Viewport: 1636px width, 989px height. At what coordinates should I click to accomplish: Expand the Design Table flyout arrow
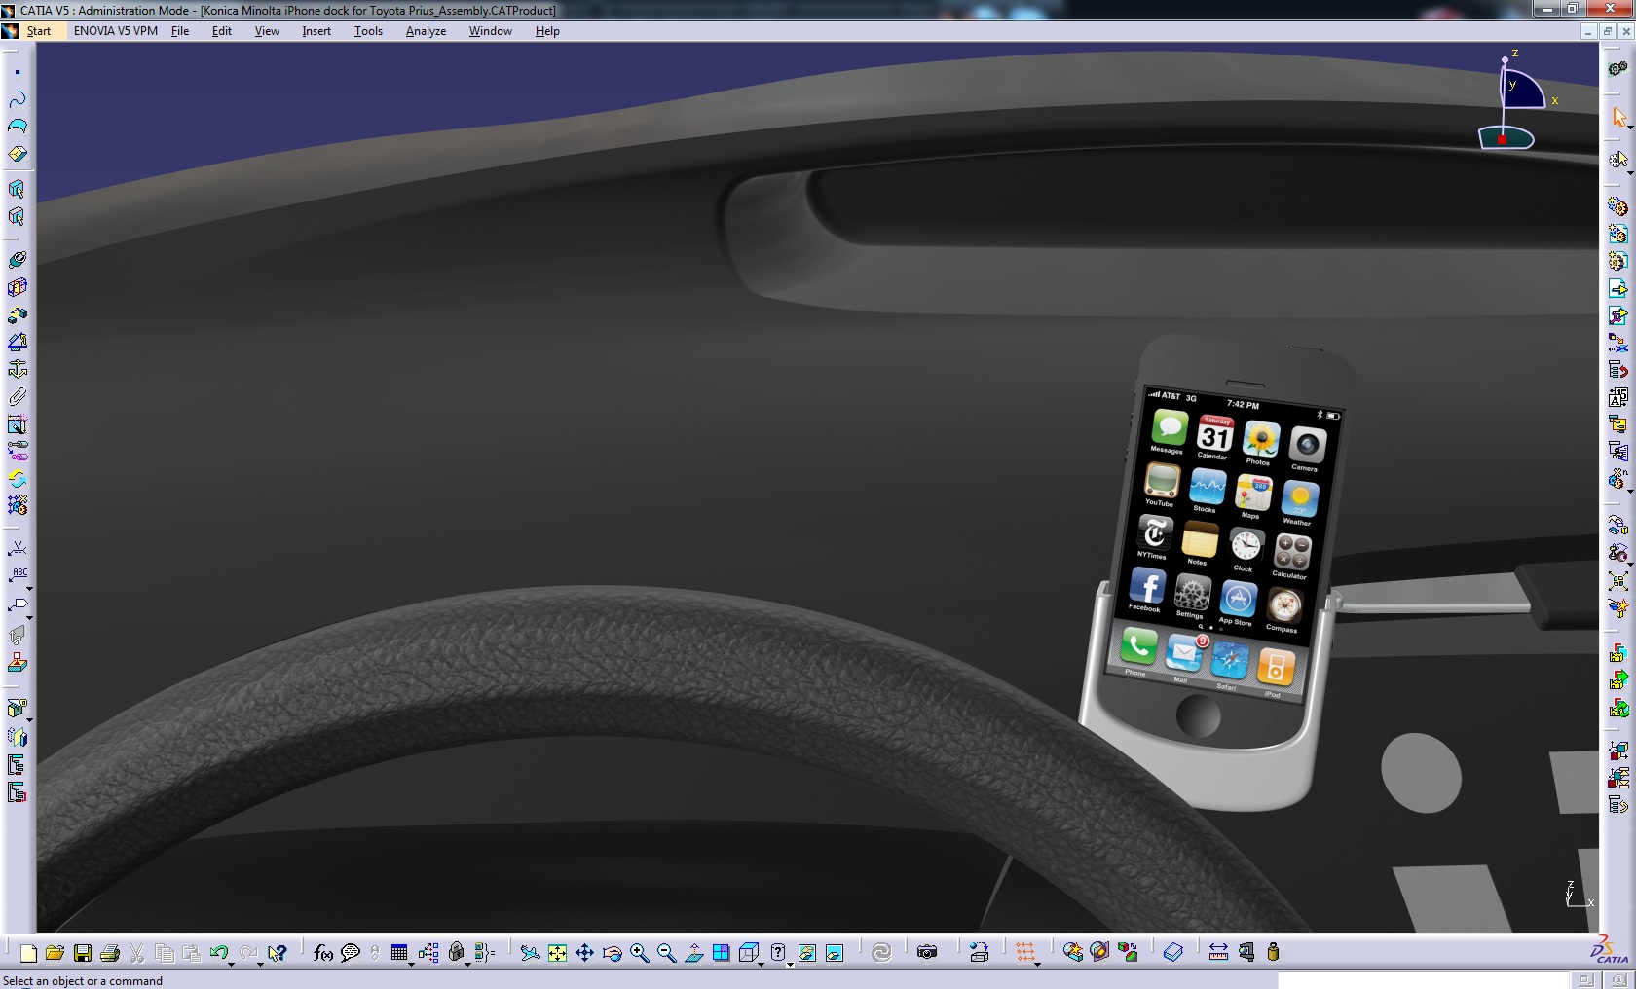tap(411, 964)
